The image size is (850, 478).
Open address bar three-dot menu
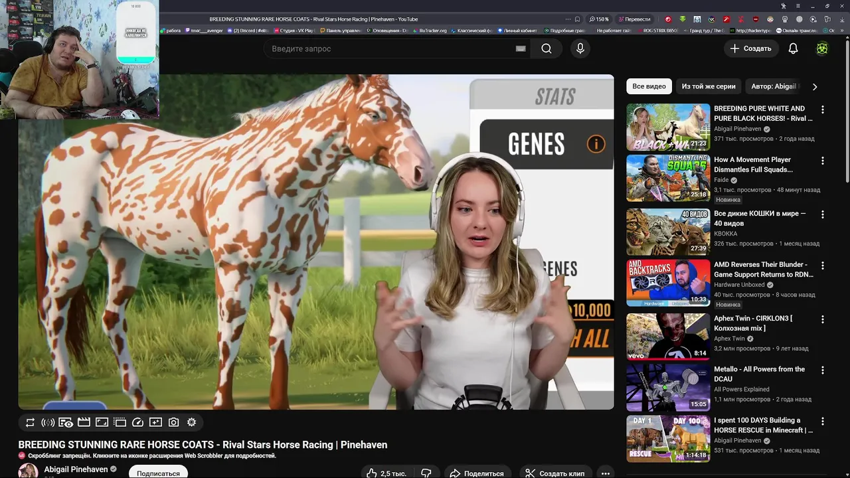568,19
